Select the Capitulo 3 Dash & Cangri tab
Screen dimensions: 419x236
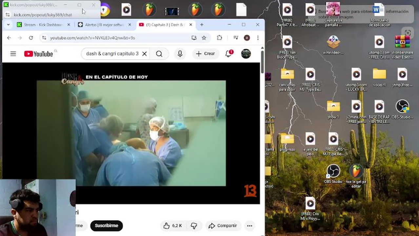click(165, 25)
